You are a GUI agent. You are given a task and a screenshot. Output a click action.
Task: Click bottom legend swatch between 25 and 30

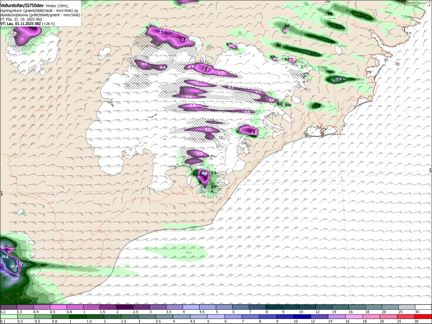(406, 317)
